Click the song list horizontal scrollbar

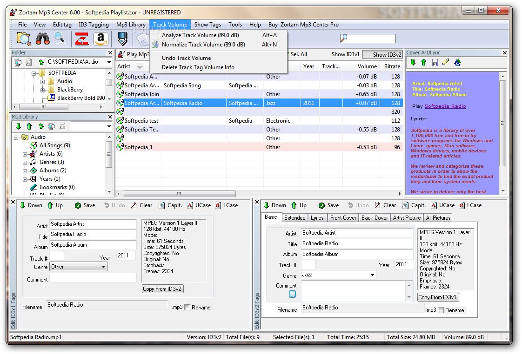tap(179, 193)
